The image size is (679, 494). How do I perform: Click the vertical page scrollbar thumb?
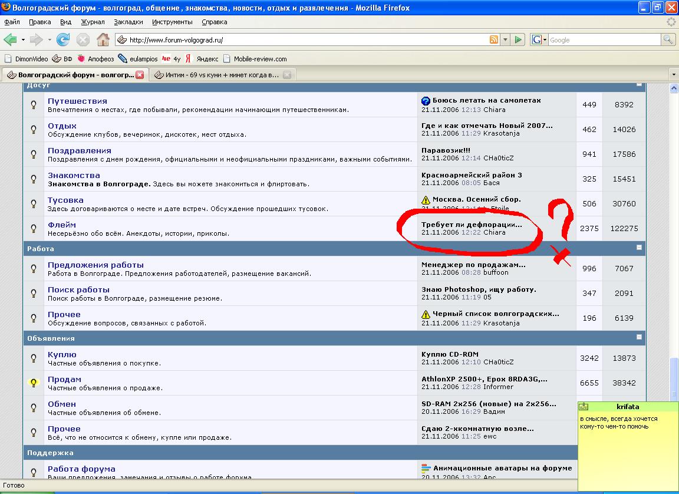pyautogui.click(x=674, y=377)
